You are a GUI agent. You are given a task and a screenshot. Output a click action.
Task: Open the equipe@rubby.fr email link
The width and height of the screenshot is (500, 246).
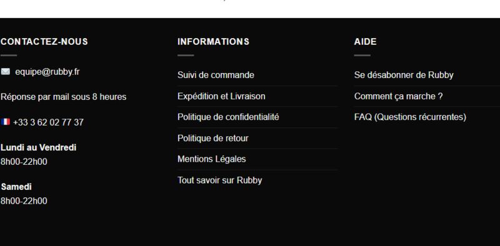click(x=47, y=72)
